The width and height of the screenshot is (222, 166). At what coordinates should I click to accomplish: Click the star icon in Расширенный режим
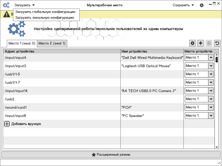pos(94,155)
